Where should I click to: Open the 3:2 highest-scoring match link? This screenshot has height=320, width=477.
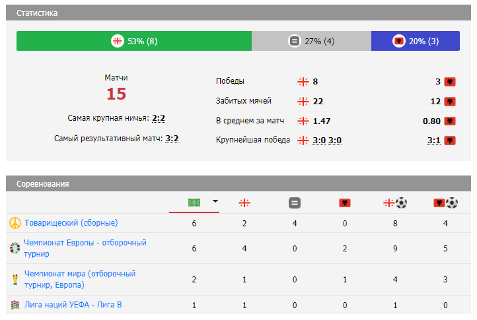pos(172,139)
